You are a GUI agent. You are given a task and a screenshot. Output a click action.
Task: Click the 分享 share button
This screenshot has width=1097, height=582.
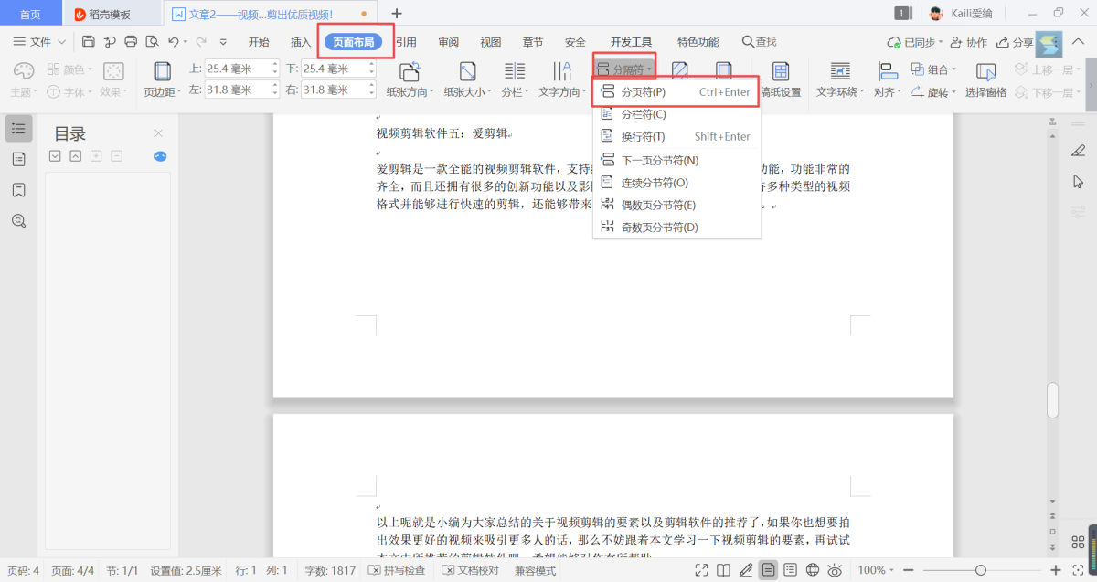tap(1015, 42)
